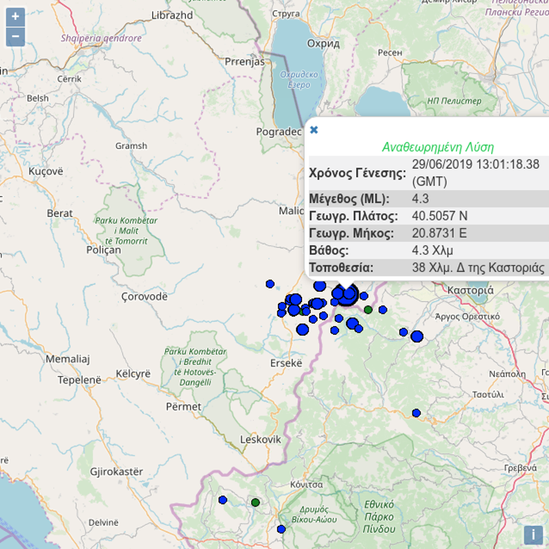Select the green marker near Konitsa

coord(255,502)
